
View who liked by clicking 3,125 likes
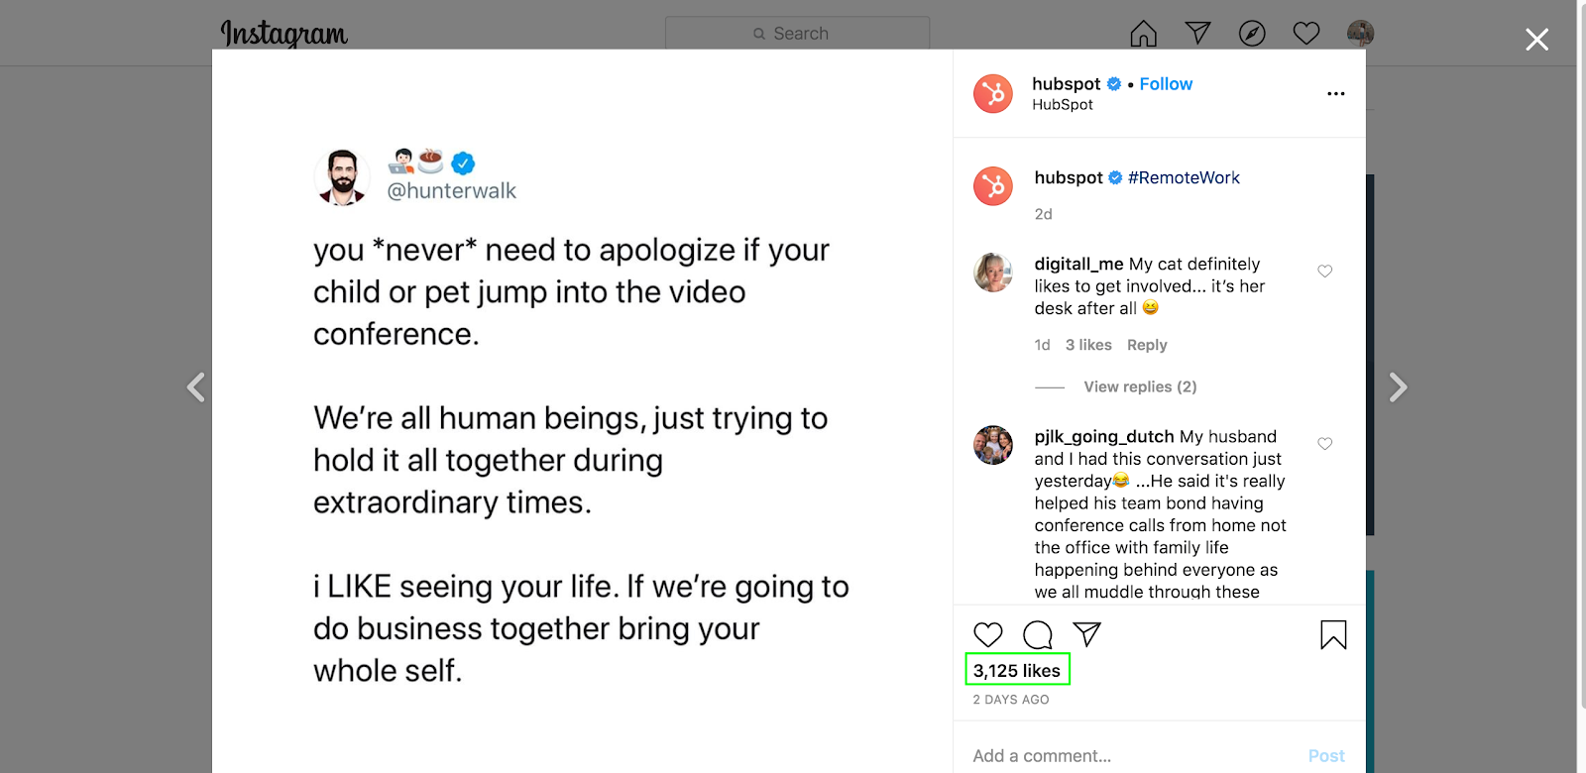[x=1016, y=670]
